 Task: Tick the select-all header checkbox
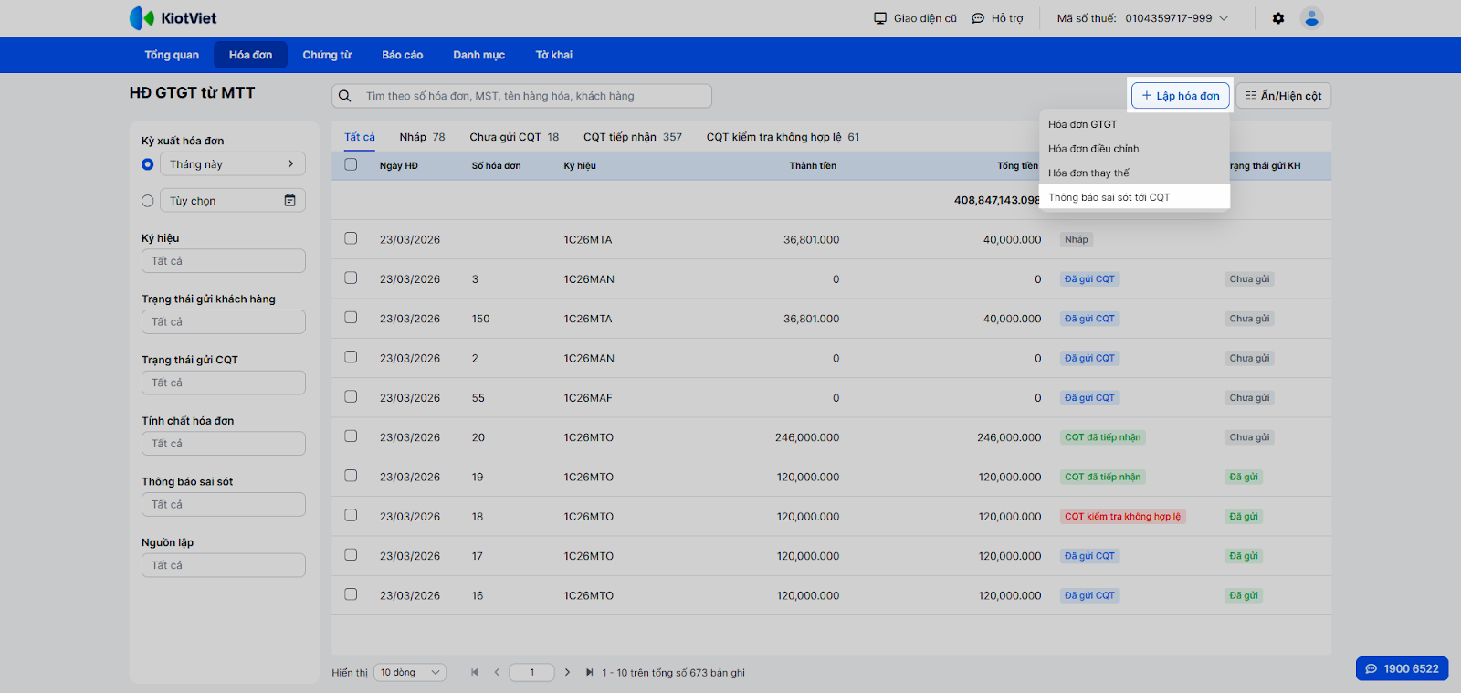pyautogui.click(x=351, y=165)
